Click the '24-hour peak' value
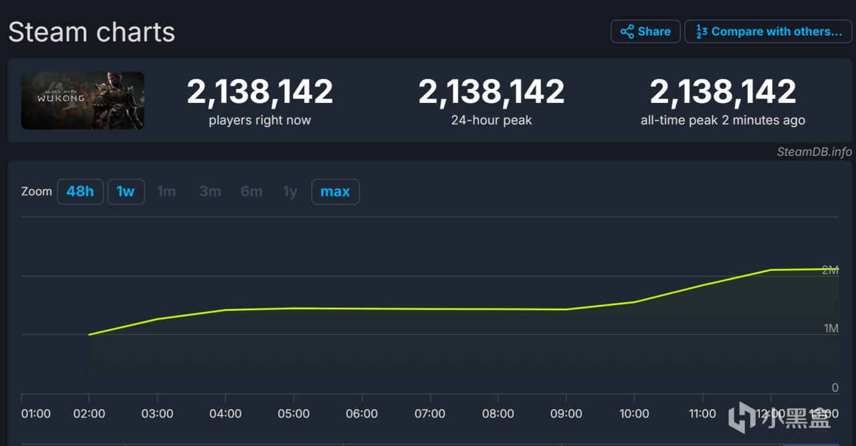This screenshot has width=856, height=446. coord(492,92)
